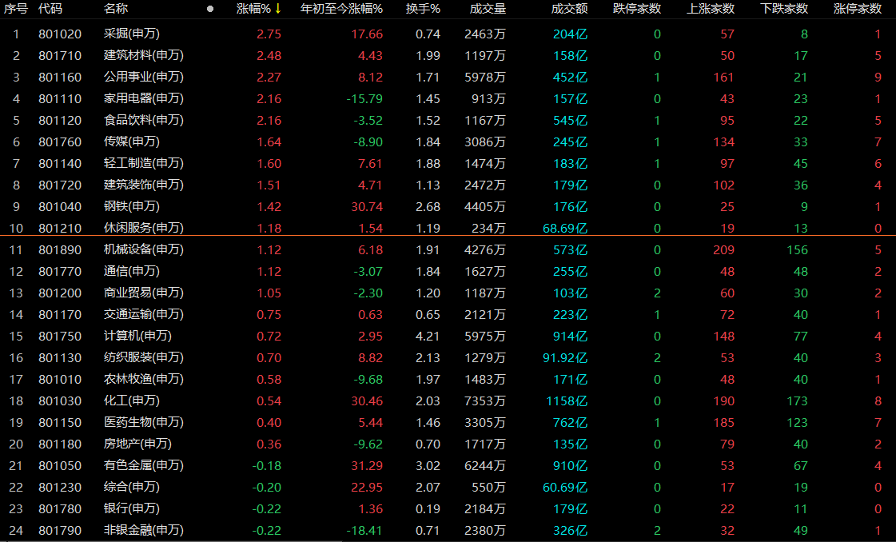Click the round dot icon in header
896x542 pixels.
(210, 9)
